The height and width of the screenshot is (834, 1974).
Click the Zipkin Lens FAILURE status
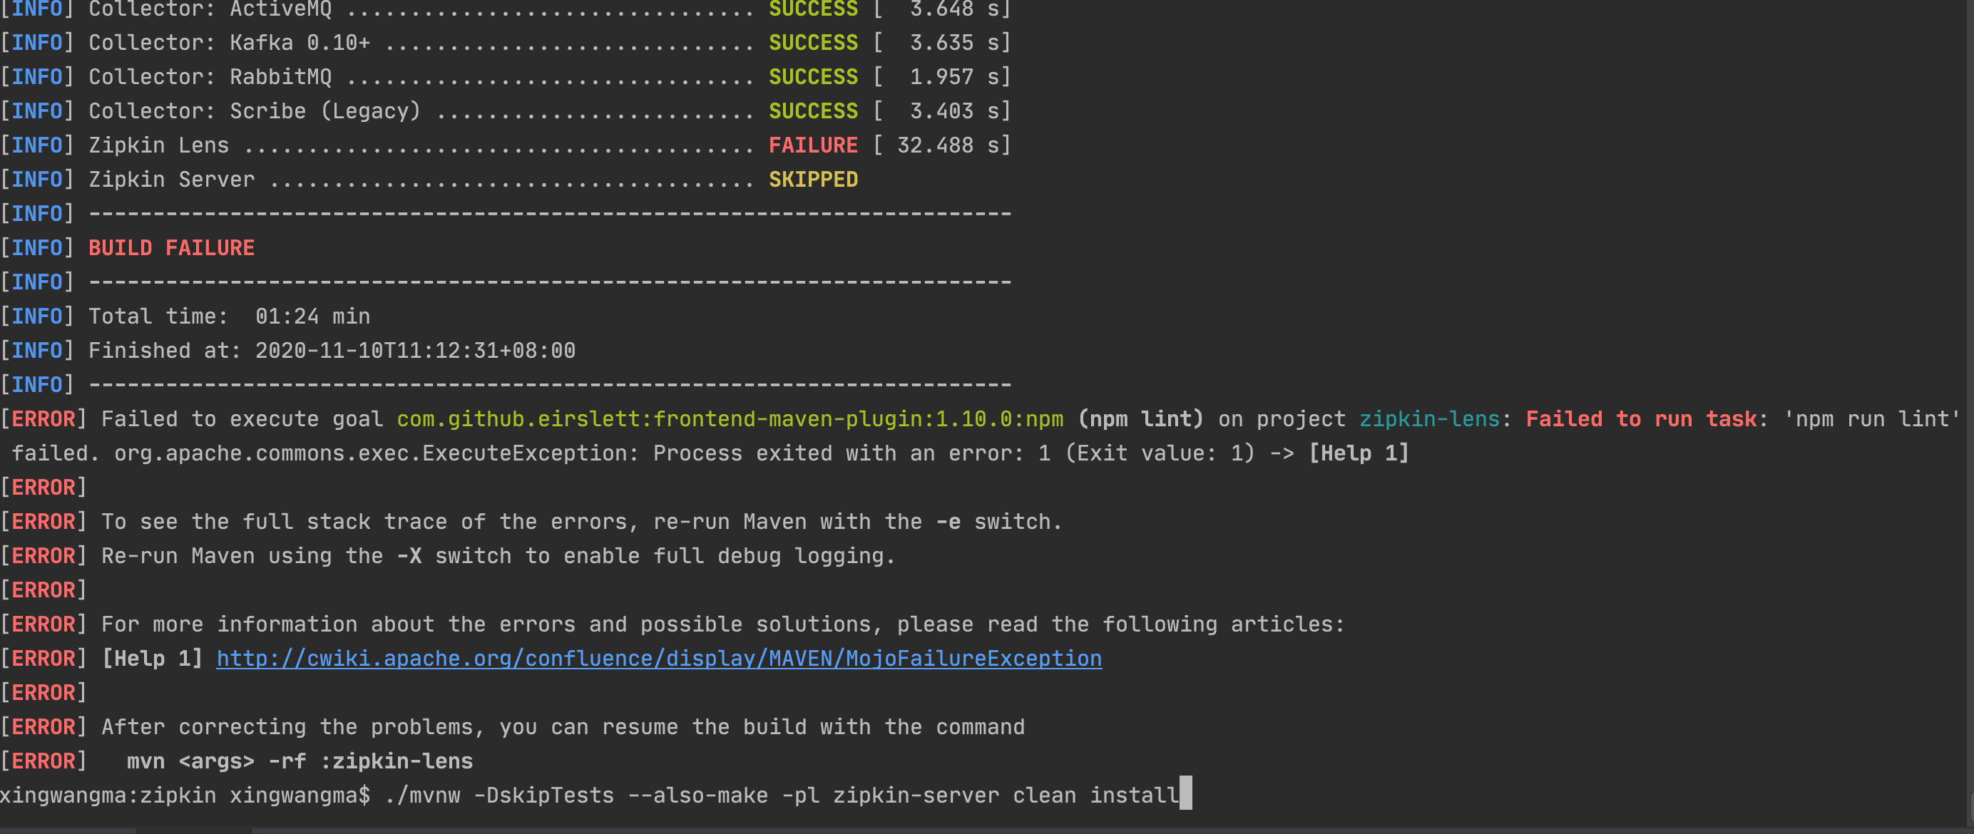(x=813, y=145)
